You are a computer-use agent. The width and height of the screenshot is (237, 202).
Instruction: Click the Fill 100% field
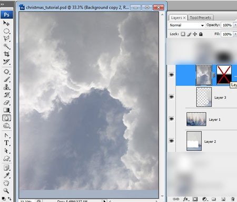click(x=227, y=34)
